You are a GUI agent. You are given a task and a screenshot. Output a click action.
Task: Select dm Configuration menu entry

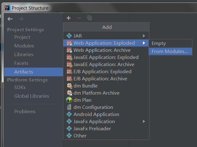click(x=106, y=107)
